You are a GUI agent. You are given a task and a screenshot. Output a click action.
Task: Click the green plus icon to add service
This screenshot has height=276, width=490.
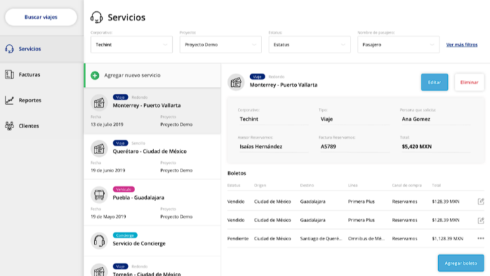pyautogui.click(x=95, y=76)
